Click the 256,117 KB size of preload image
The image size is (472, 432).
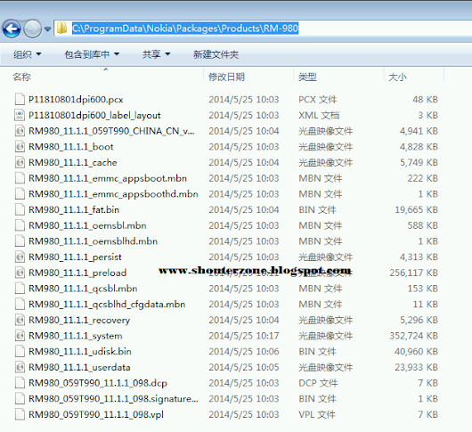pyautogui.click(x=413, y=273)
